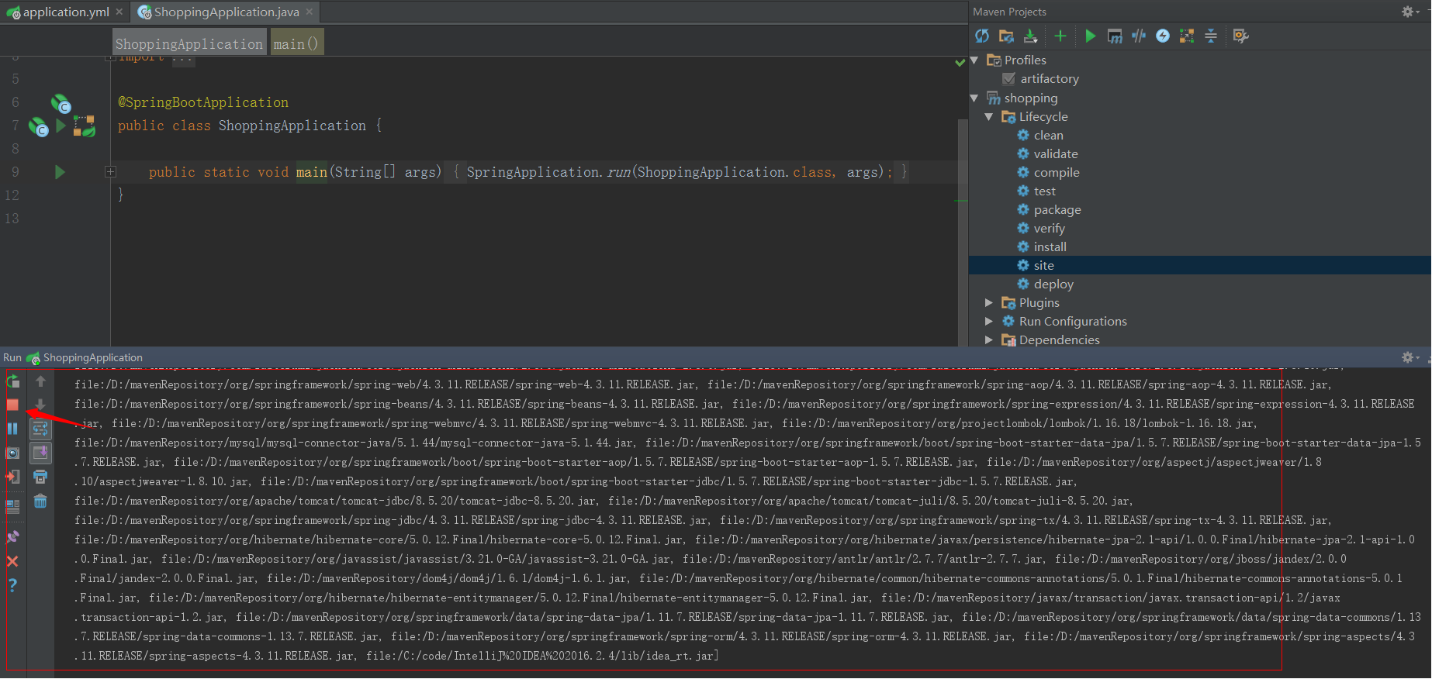Viewport: 1432px width, 679px height.
Task: Rerun ShoppingApplication in Run panel
Action: pyautogui.click(x=13, y=381)
